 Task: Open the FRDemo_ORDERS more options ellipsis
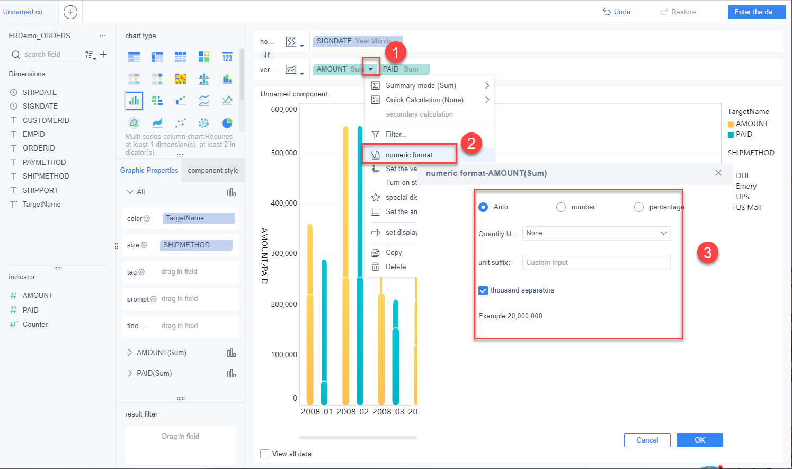click(102, 36)
